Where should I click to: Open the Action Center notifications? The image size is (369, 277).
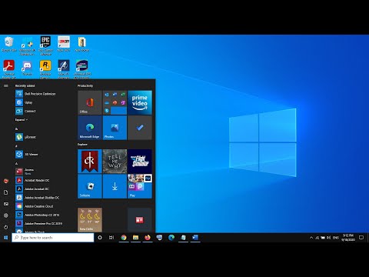(361, 238)
